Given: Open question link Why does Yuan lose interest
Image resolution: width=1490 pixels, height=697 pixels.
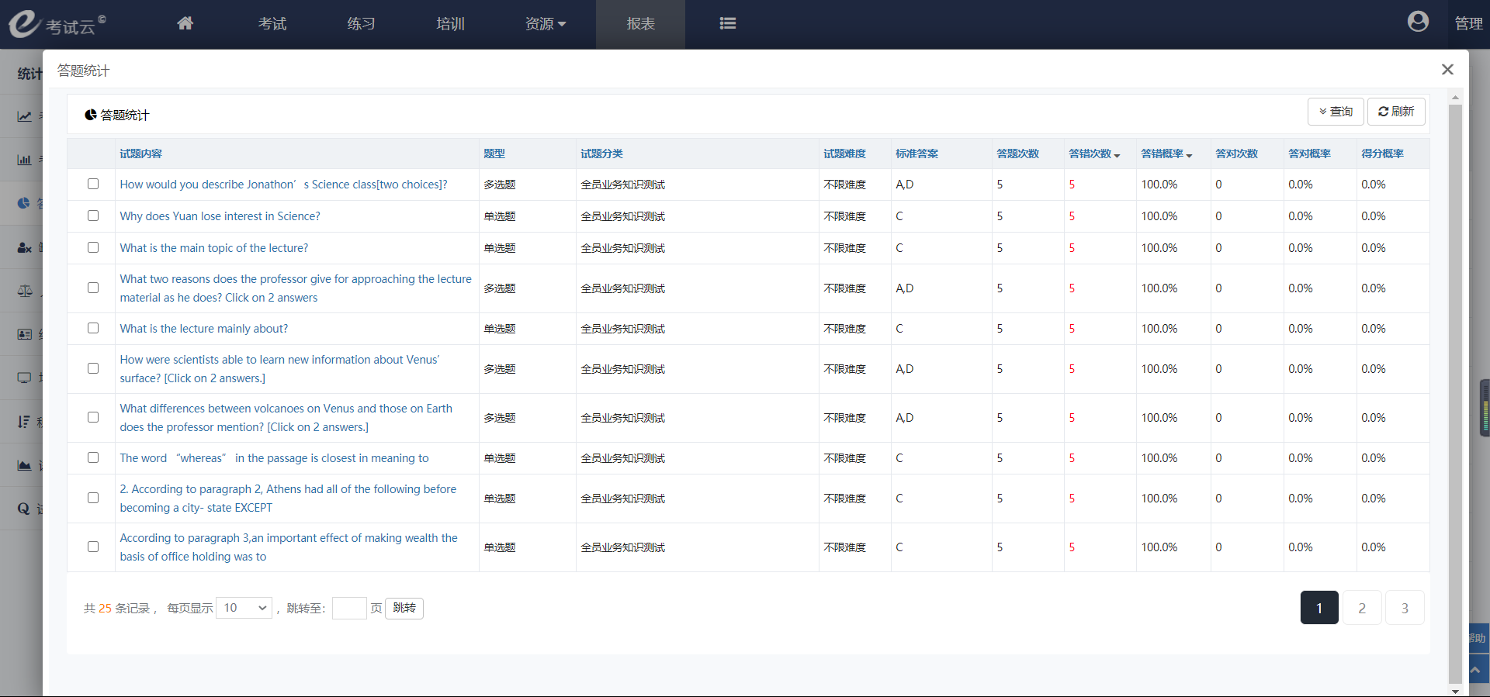Looking at the screenshot, I should point(220,216).
